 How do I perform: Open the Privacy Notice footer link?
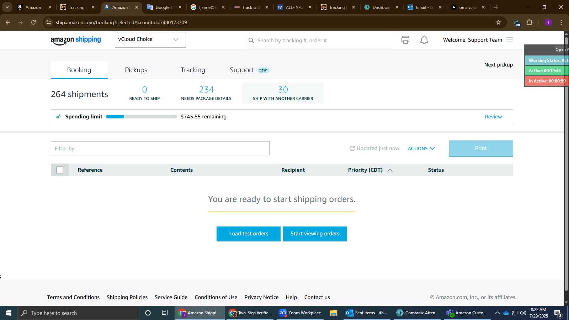[x=261, y=297]
